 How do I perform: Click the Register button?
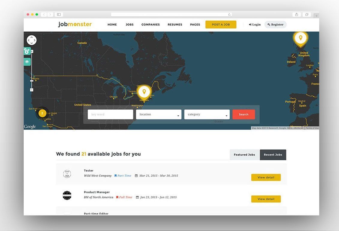click(275, 25)
